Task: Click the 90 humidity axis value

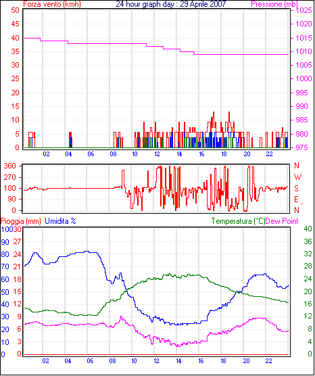Action: click(x=5, y=242)
